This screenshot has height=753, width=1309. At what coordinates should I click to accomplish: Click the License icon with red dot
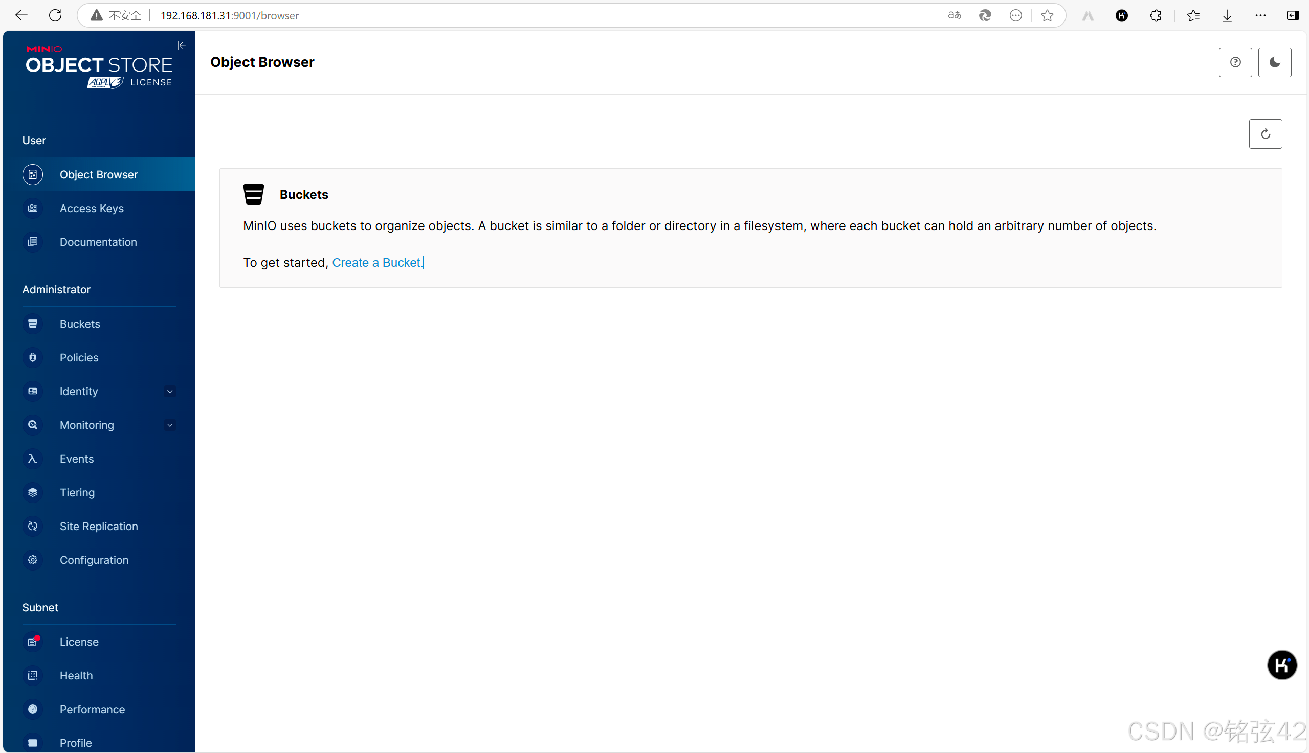tap(33, 641)
